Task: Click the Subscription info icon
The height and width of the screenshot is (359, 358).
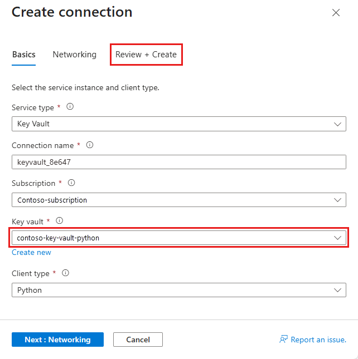Action: (71, 183)
